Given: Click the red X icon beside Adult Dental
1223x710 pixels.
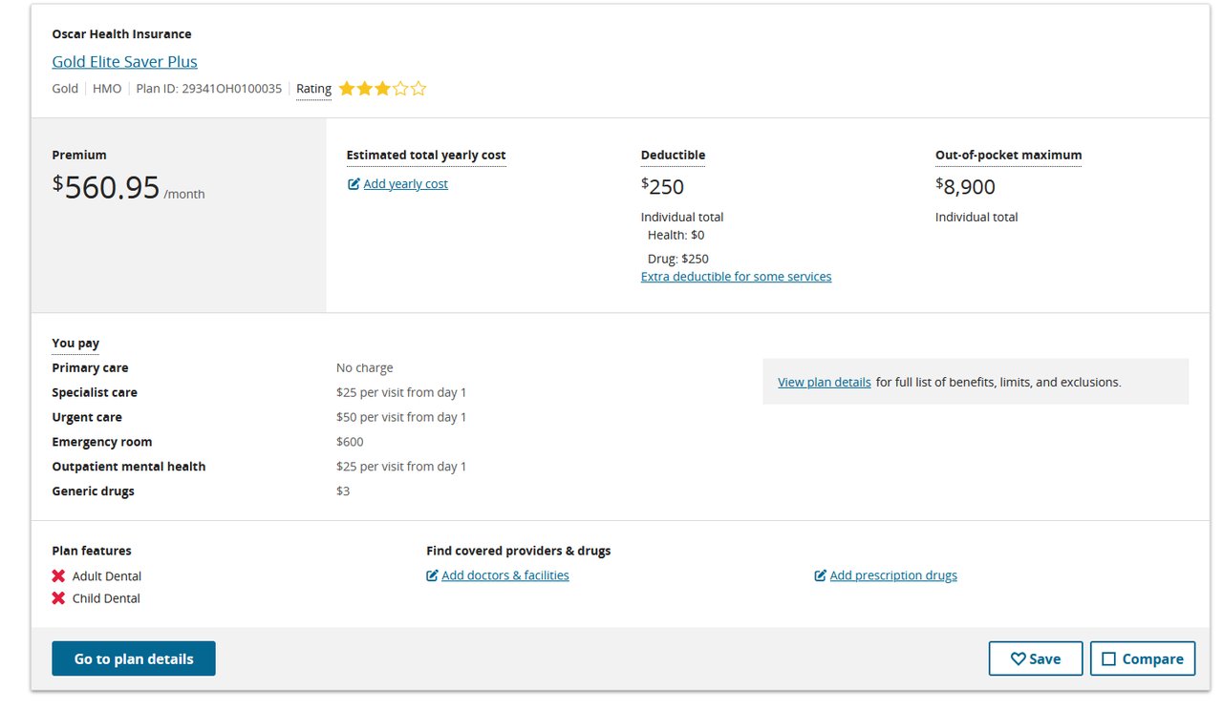Looking at the screenshot, I should click(x=58, y=576).
